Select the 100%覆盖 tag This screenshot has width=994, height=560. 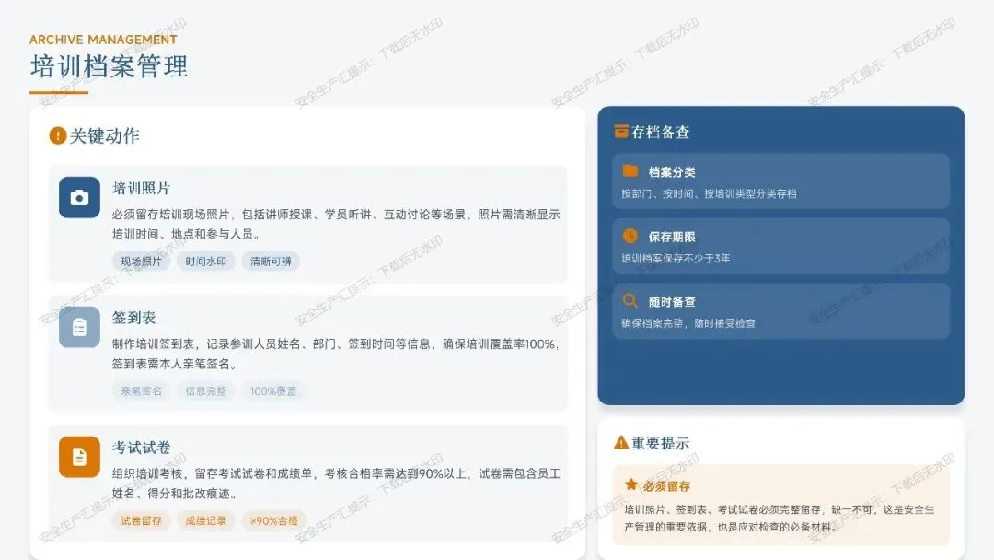coord(273,391)
